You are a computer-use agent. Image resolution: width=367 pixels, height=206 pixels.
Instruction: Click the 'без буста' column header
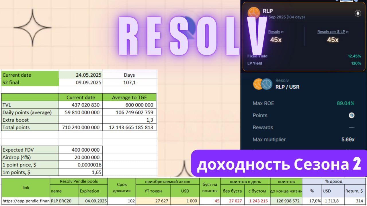pos(232,191)
